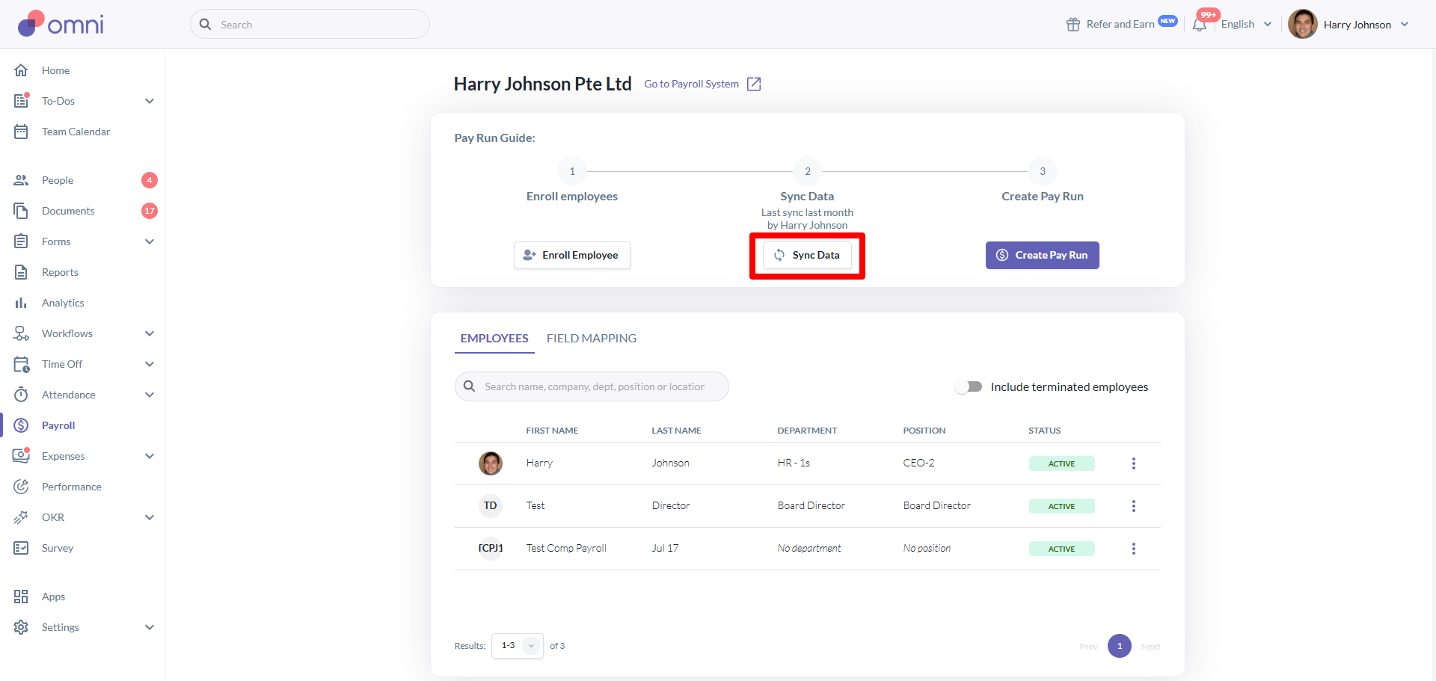Screen dimensions: 1436x681
Task: Click the Refer and Earn gift icon
Action: tap(1073, 25)
